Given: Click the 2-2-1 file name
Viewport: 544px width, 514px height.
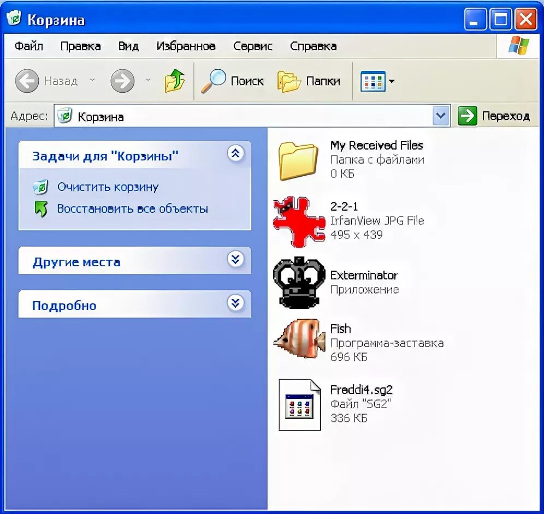Looking at the screenshot, I should [x=344, y=206].
